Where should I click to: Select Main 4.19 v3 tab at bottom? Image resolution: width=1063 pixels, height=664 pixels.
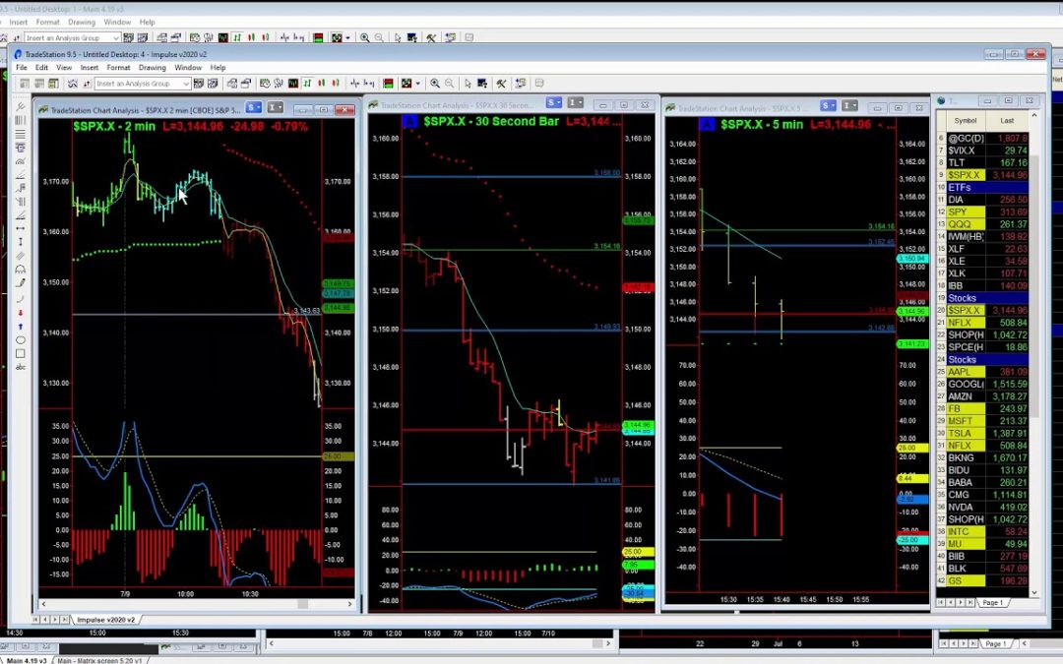27,660
